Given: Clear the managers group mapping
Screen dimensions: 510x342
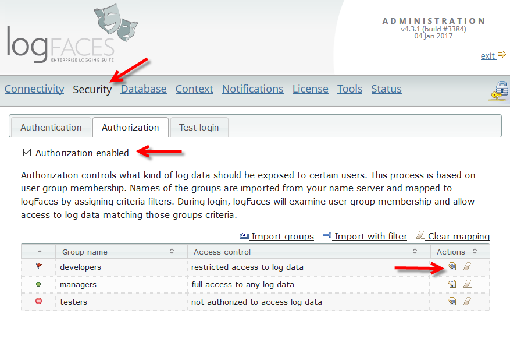Looking at the screenshot, I should [468, 284].
